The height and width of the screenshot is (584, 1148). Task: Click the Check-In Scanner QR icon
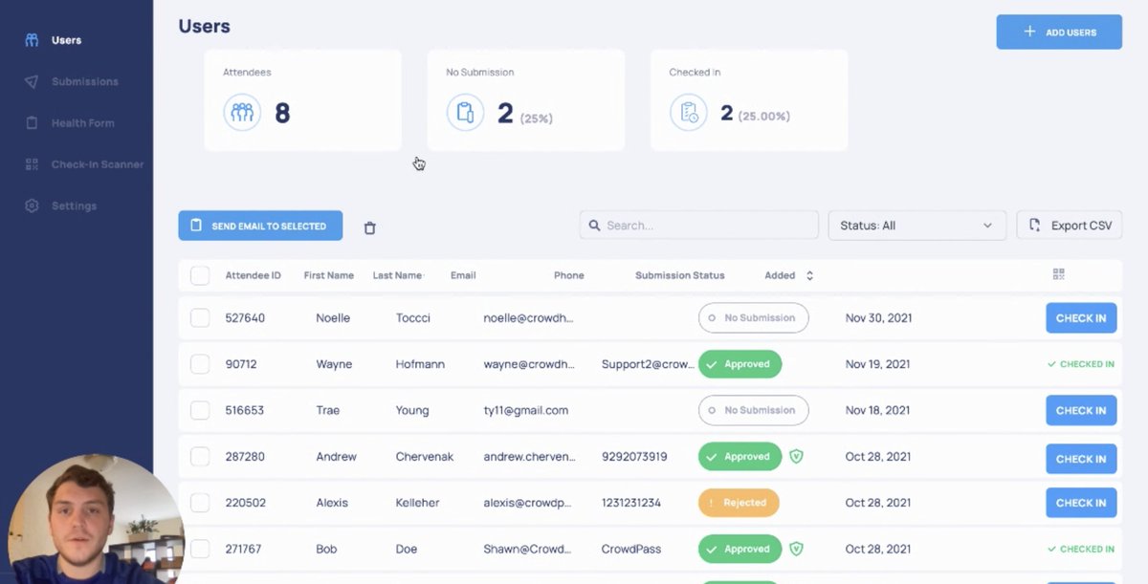coord(32,164)
